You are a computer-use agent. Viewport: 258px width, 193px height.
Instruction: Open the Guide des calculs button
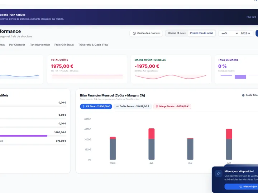click(146, 33)
